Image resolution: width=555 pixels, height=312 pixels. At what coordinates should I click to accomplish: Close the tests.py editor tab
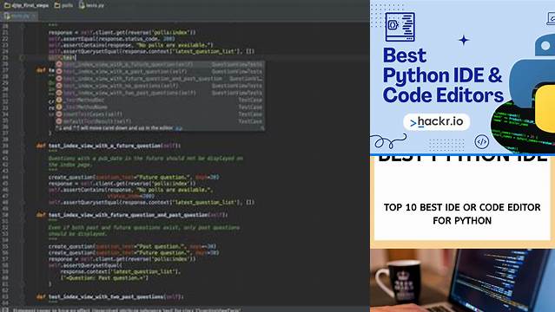click(34, 16)
